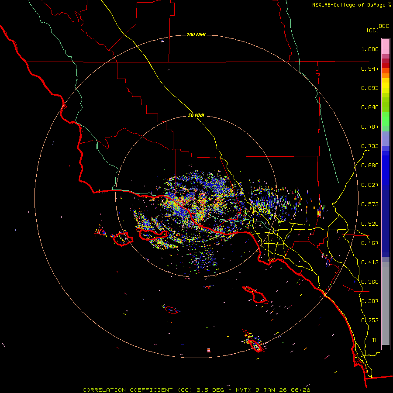Click the 0.893 scale value

click(370, 88)
